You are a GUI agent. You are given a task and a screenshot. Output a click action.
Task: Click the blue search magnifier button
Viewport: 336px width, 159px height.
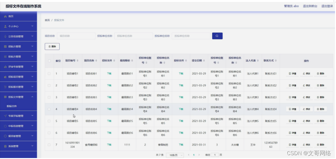tap(217, 36)
